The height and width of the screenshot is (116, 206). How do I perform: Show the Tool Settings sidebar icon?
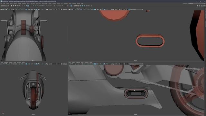pos(203,6)
